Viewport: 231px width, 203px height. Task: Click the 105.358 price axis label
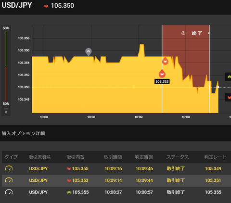pos(24,38)
